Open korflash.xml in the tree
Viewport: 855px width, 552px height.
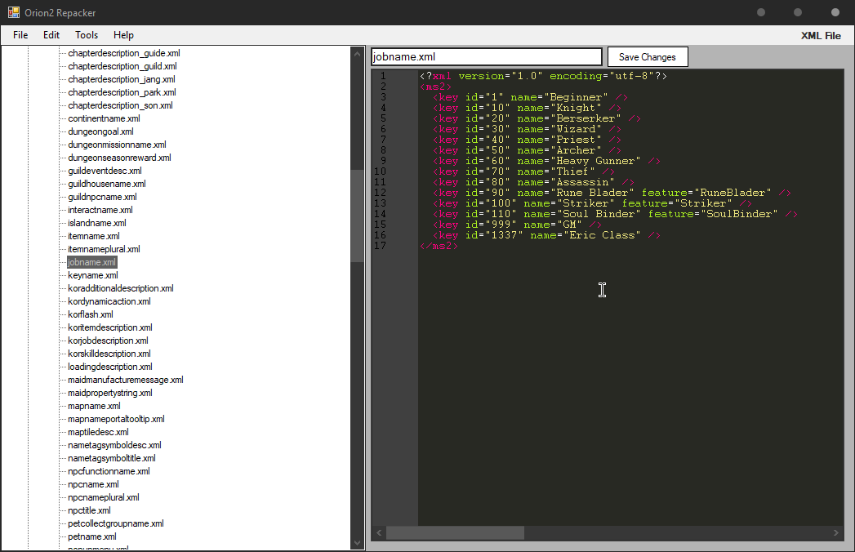point(90,314)
